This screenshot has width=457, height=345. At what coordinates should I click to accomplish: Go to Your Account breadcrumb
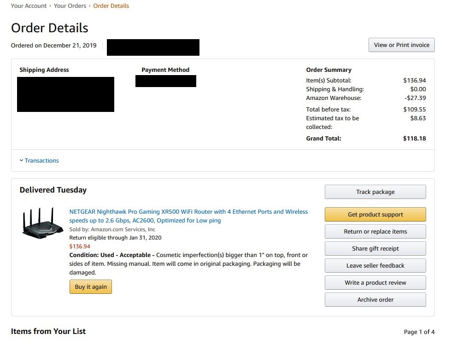(29, 6)
